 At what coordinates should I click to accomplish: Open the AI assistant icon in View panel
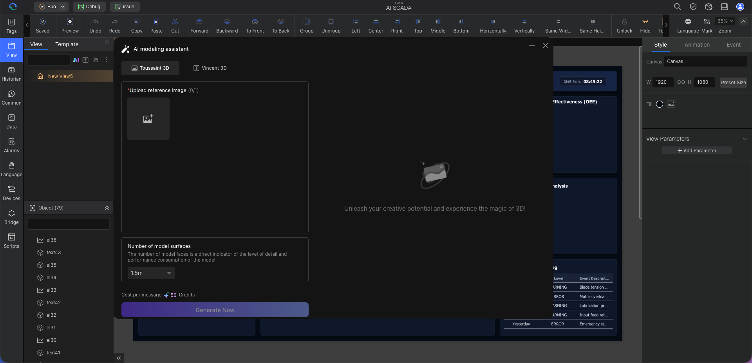click(x=76, y=60)
